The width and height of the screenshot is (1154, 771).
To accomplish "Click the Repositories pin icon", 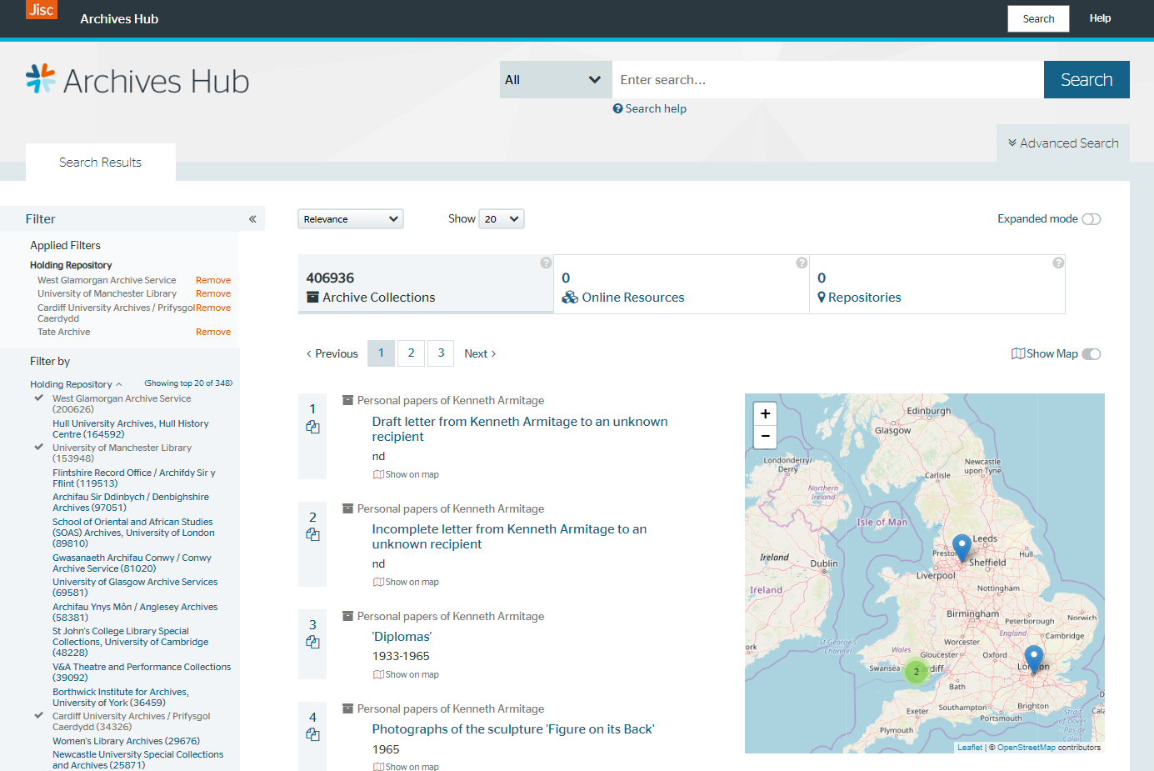I will click(822, 298).
